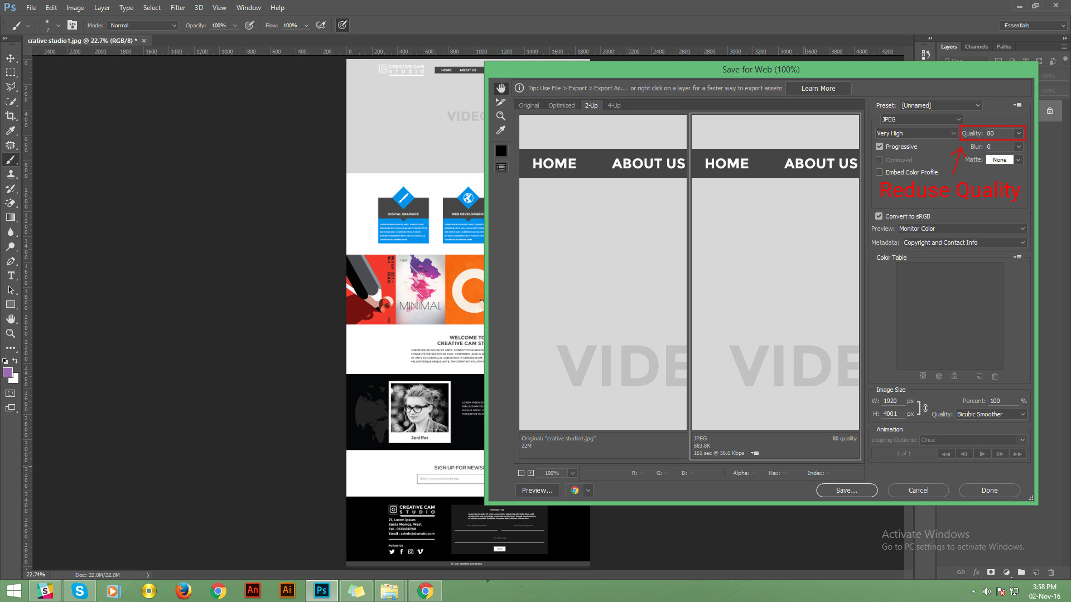
Task: Select the Move tool
Action: tap(11, 58)
